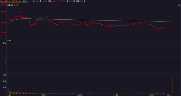This screenshot has height=96, width=181.
Task: Click the 0.22% y-axis label
Action: point(3,32)
